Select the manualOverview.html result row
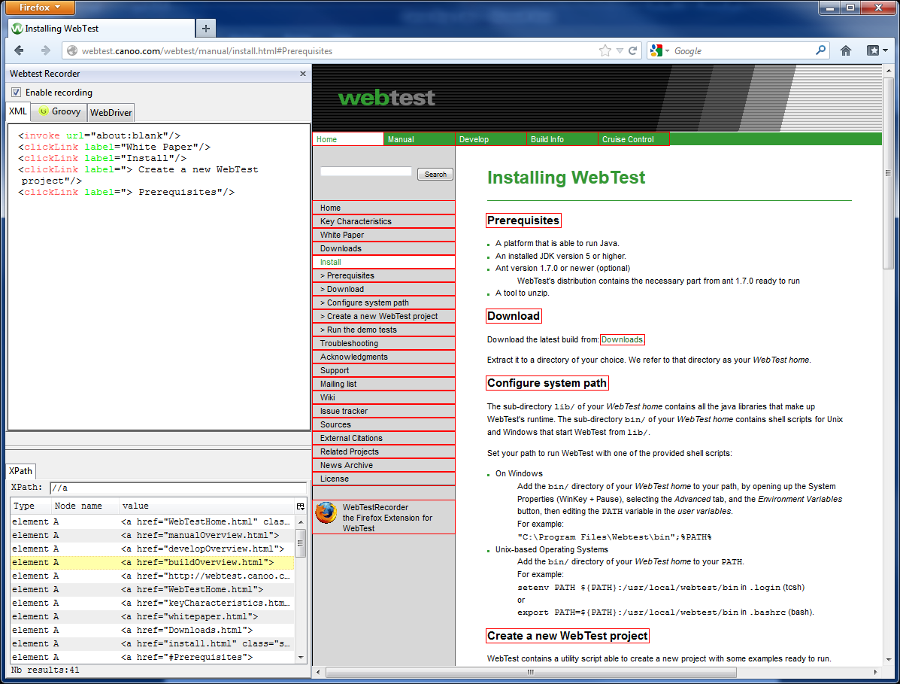900x684 pixels. (x=152, y=535)
